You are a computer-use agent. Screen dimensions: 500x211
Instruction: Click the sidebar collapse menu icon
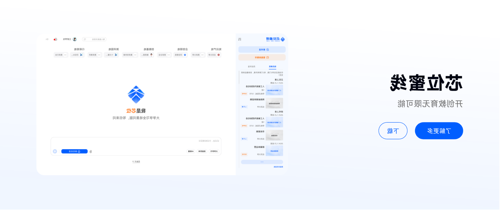240,39
